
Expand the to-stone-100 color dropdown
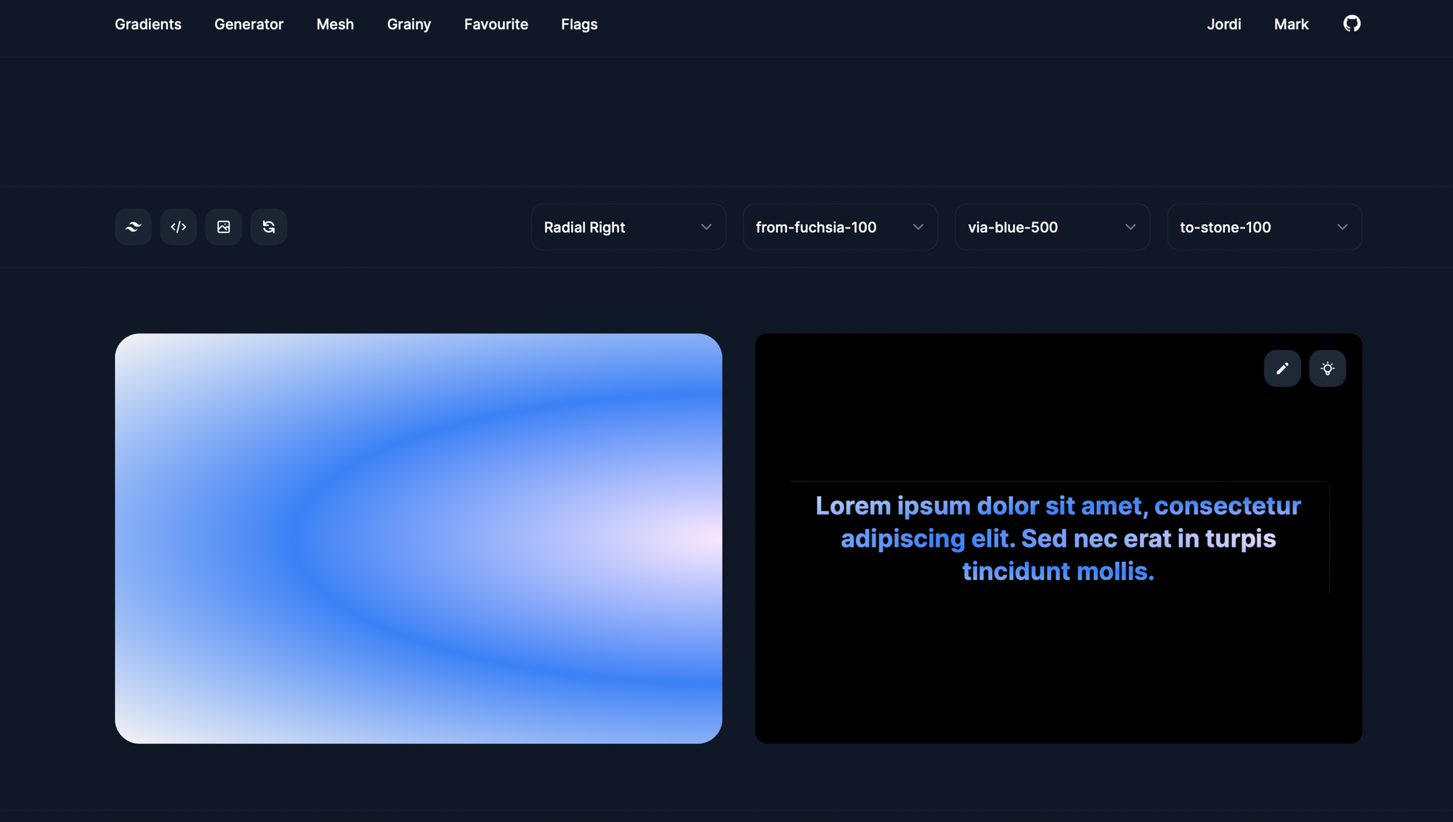point(1264,227)
